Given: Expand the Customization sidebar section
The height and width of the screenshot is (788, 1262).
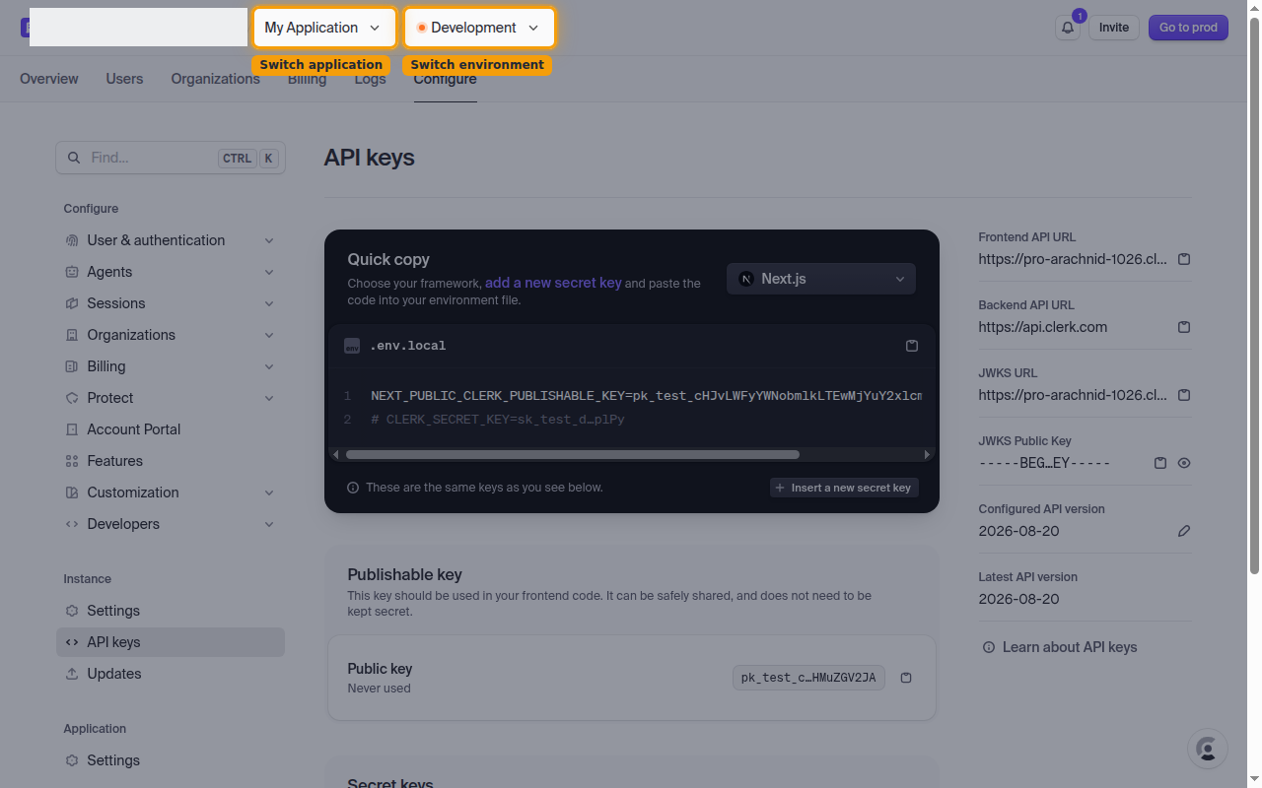Looking at the screenshot, I should click(171, 492).
